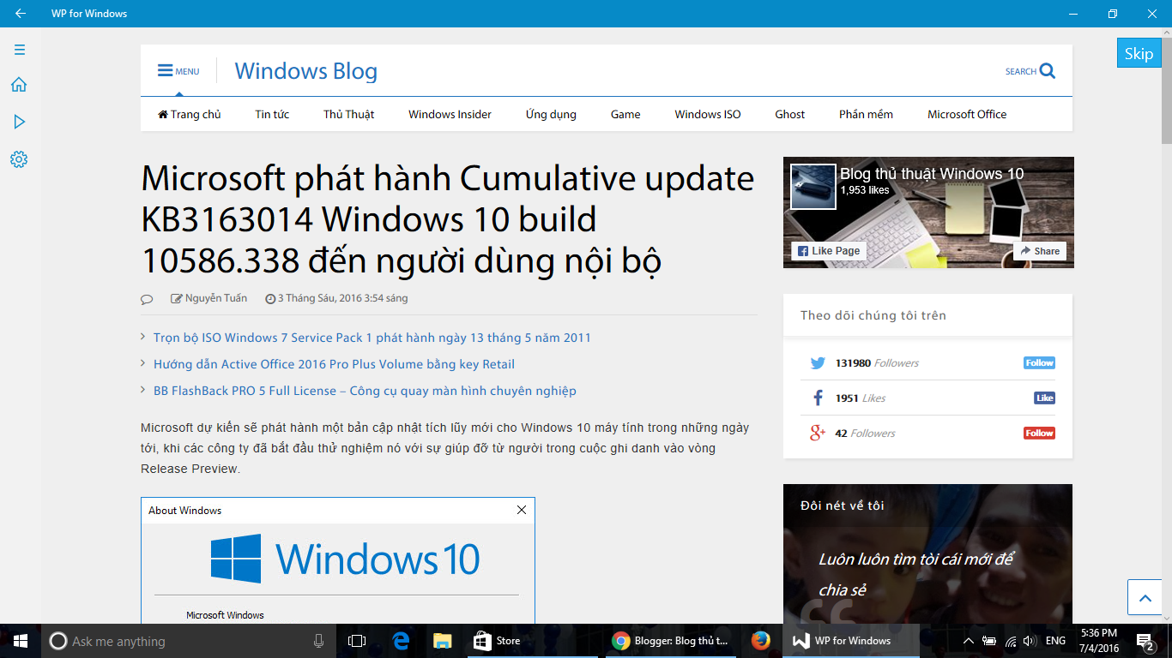Select Thủ Thuật menu item
Viewport: 1172px width, 658px height.
(348, 114)
